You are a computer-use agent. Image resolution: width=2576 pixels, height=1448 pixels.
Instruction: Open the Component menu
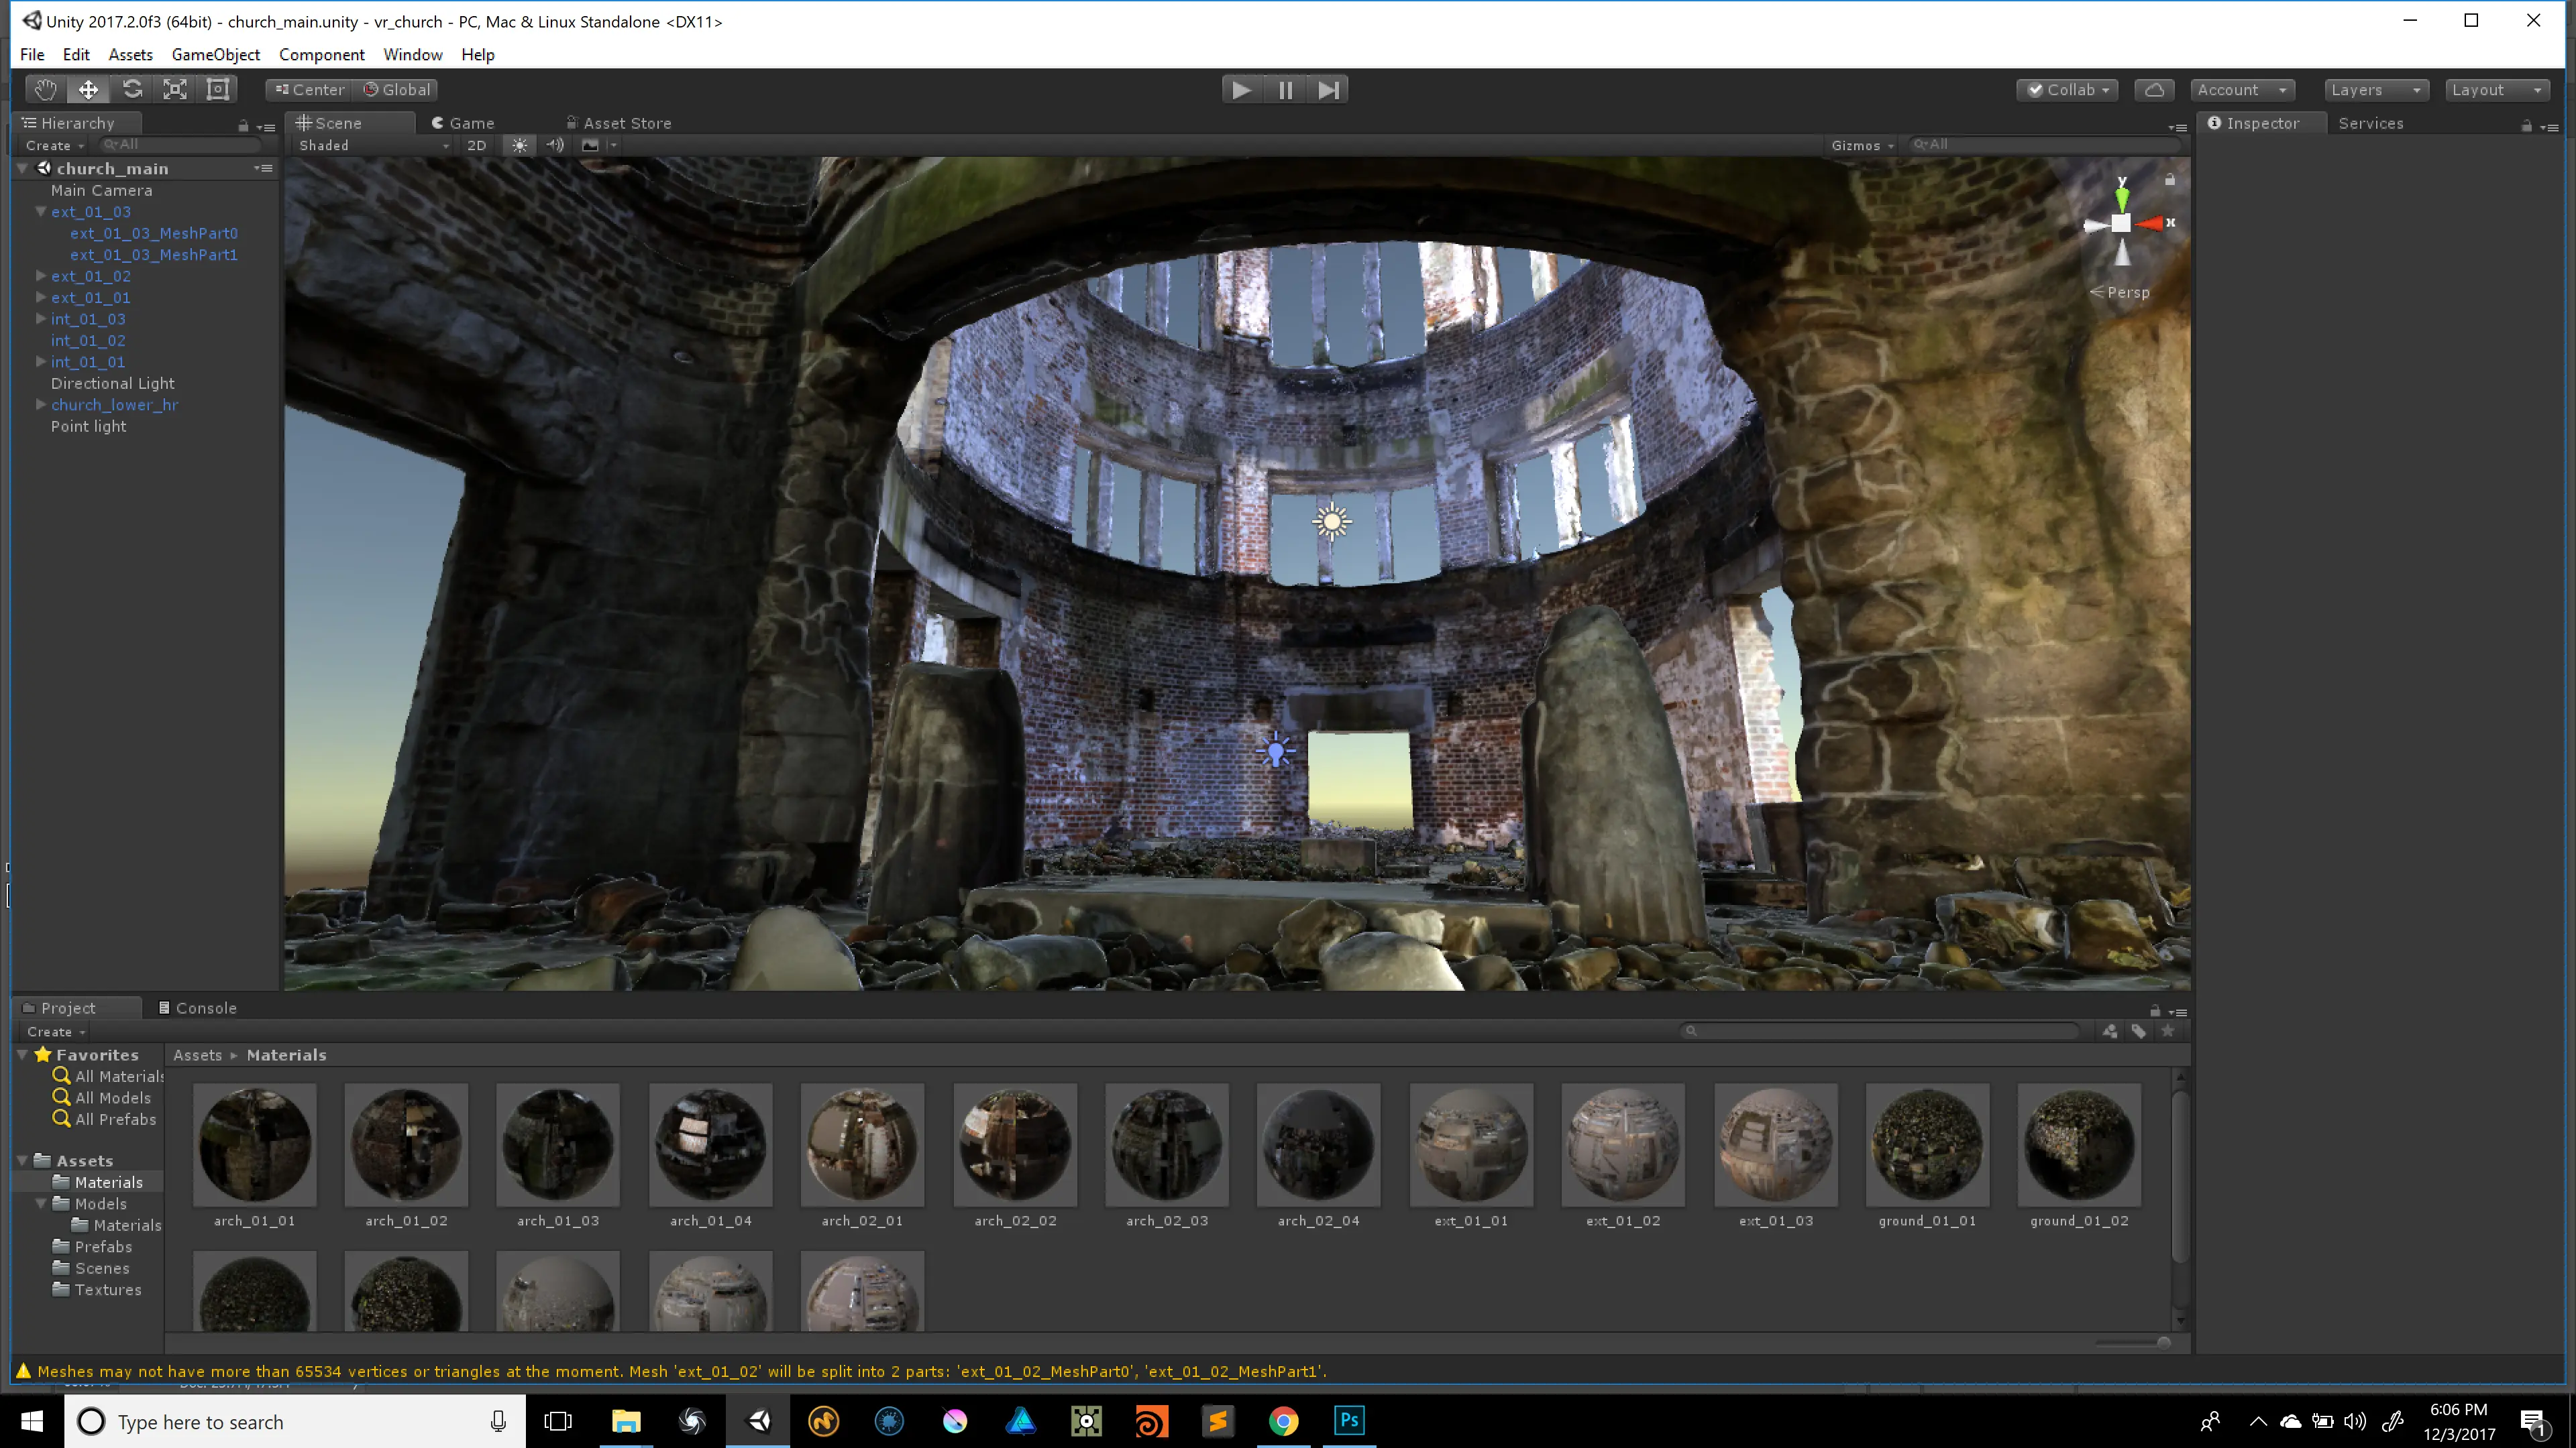click(x=321, y=54)
